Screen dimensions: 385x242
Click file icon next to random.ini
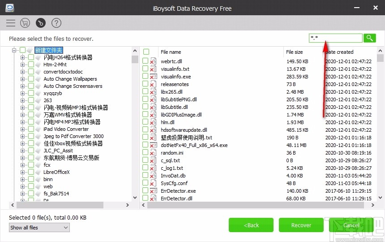tap(153, 152)
